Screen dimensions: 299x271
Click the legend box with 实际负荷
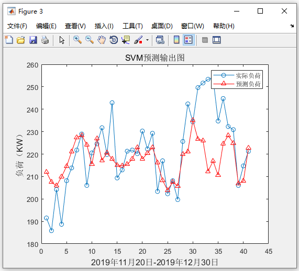coord(237,80)
